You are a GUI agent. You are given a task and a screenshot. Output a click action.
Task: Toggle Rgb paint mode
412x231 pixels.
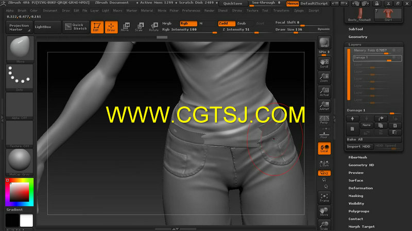188,23
